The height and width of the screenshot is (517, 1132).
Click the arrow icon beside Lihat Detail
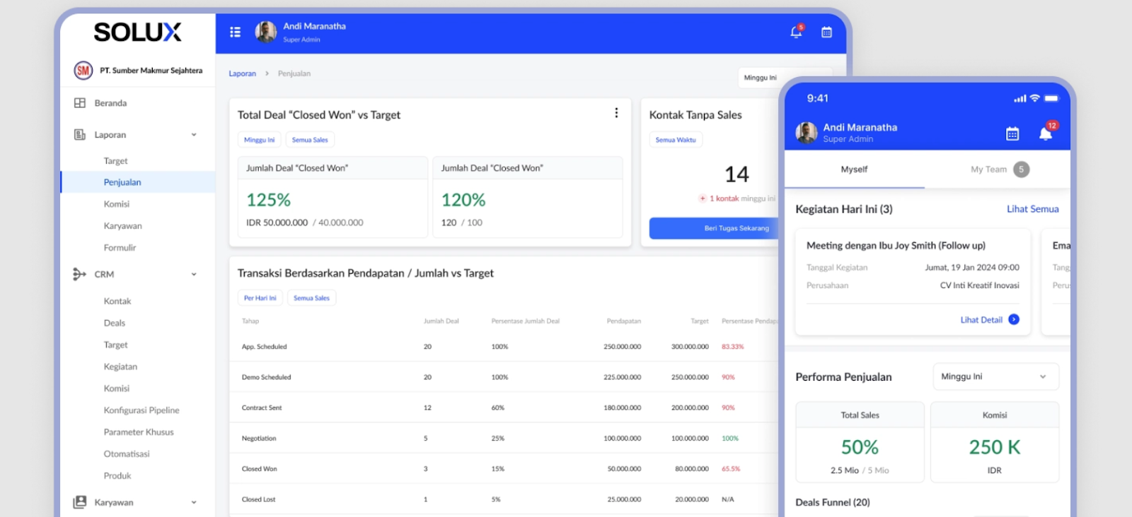pos(1014,319)
